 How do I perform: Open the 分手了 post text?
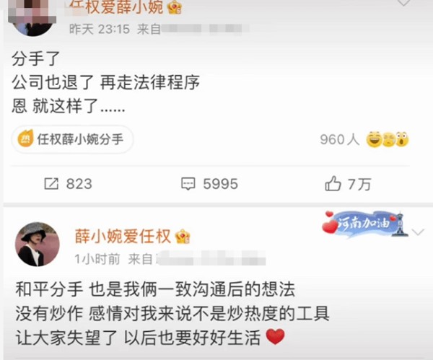point(105,82)
